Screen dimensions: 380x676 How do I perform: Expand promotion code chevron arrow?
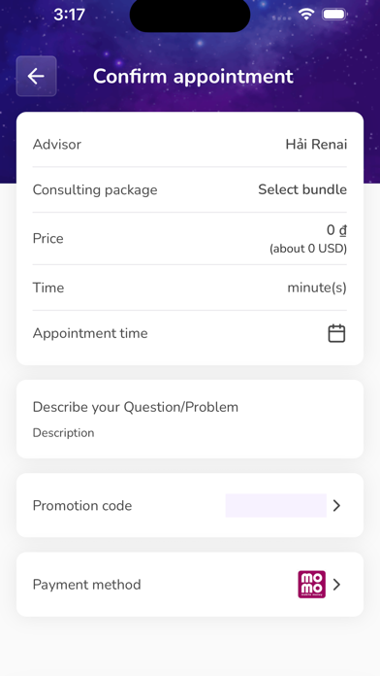(337, 505)
